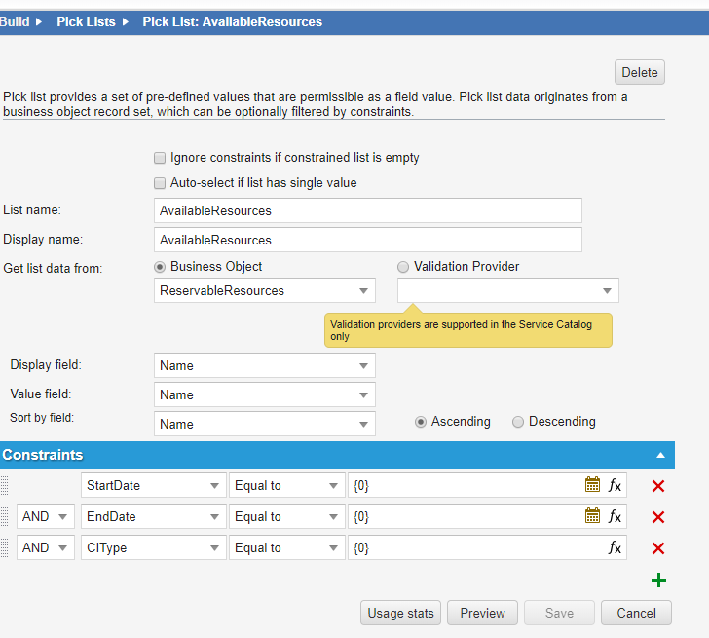709x638 pixels.
Task: Navigate to Pick Lists breadcrumb
Action: click(x=86, y=21)
